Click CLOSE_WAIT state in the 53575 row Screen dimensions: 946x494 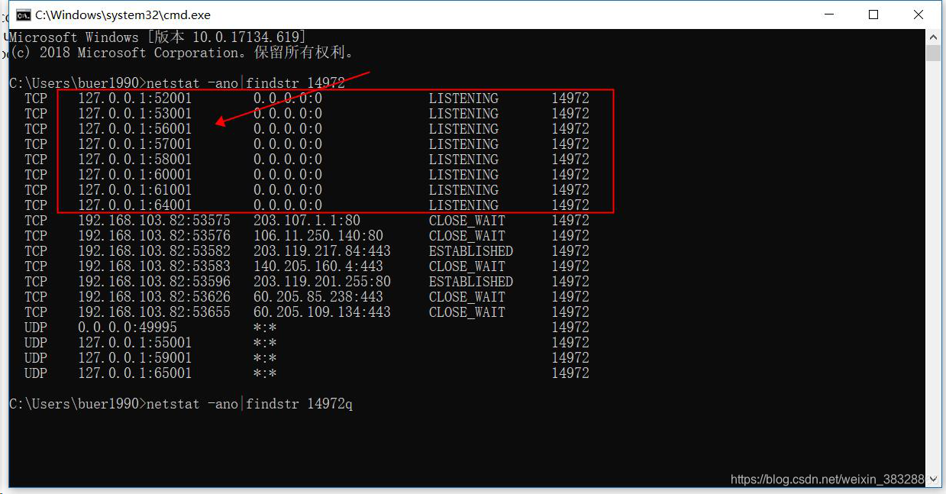coord(467,221)
